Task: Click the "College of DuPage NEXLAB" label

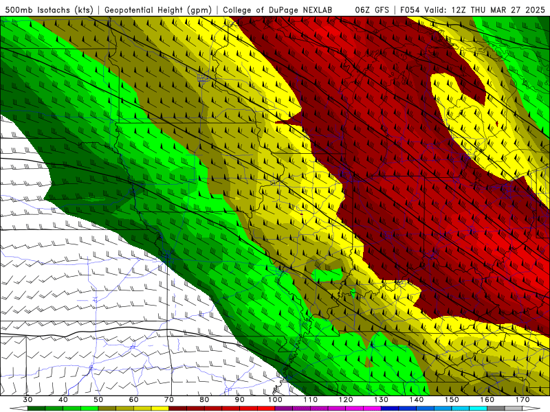Action: [277, 10]
